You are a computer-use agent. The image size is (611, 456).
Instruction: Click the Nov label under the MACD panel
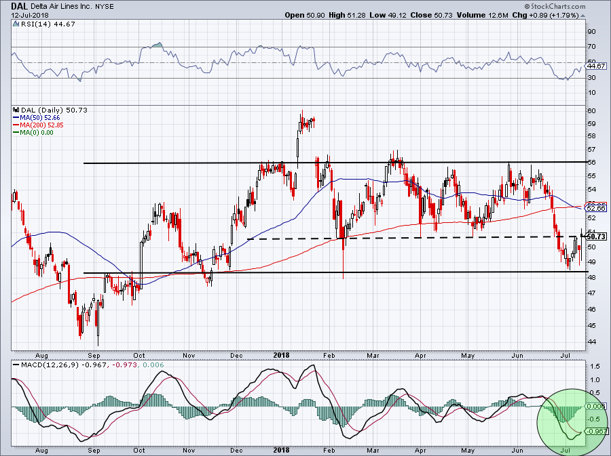pyautogui.click(x=189, y=450)
